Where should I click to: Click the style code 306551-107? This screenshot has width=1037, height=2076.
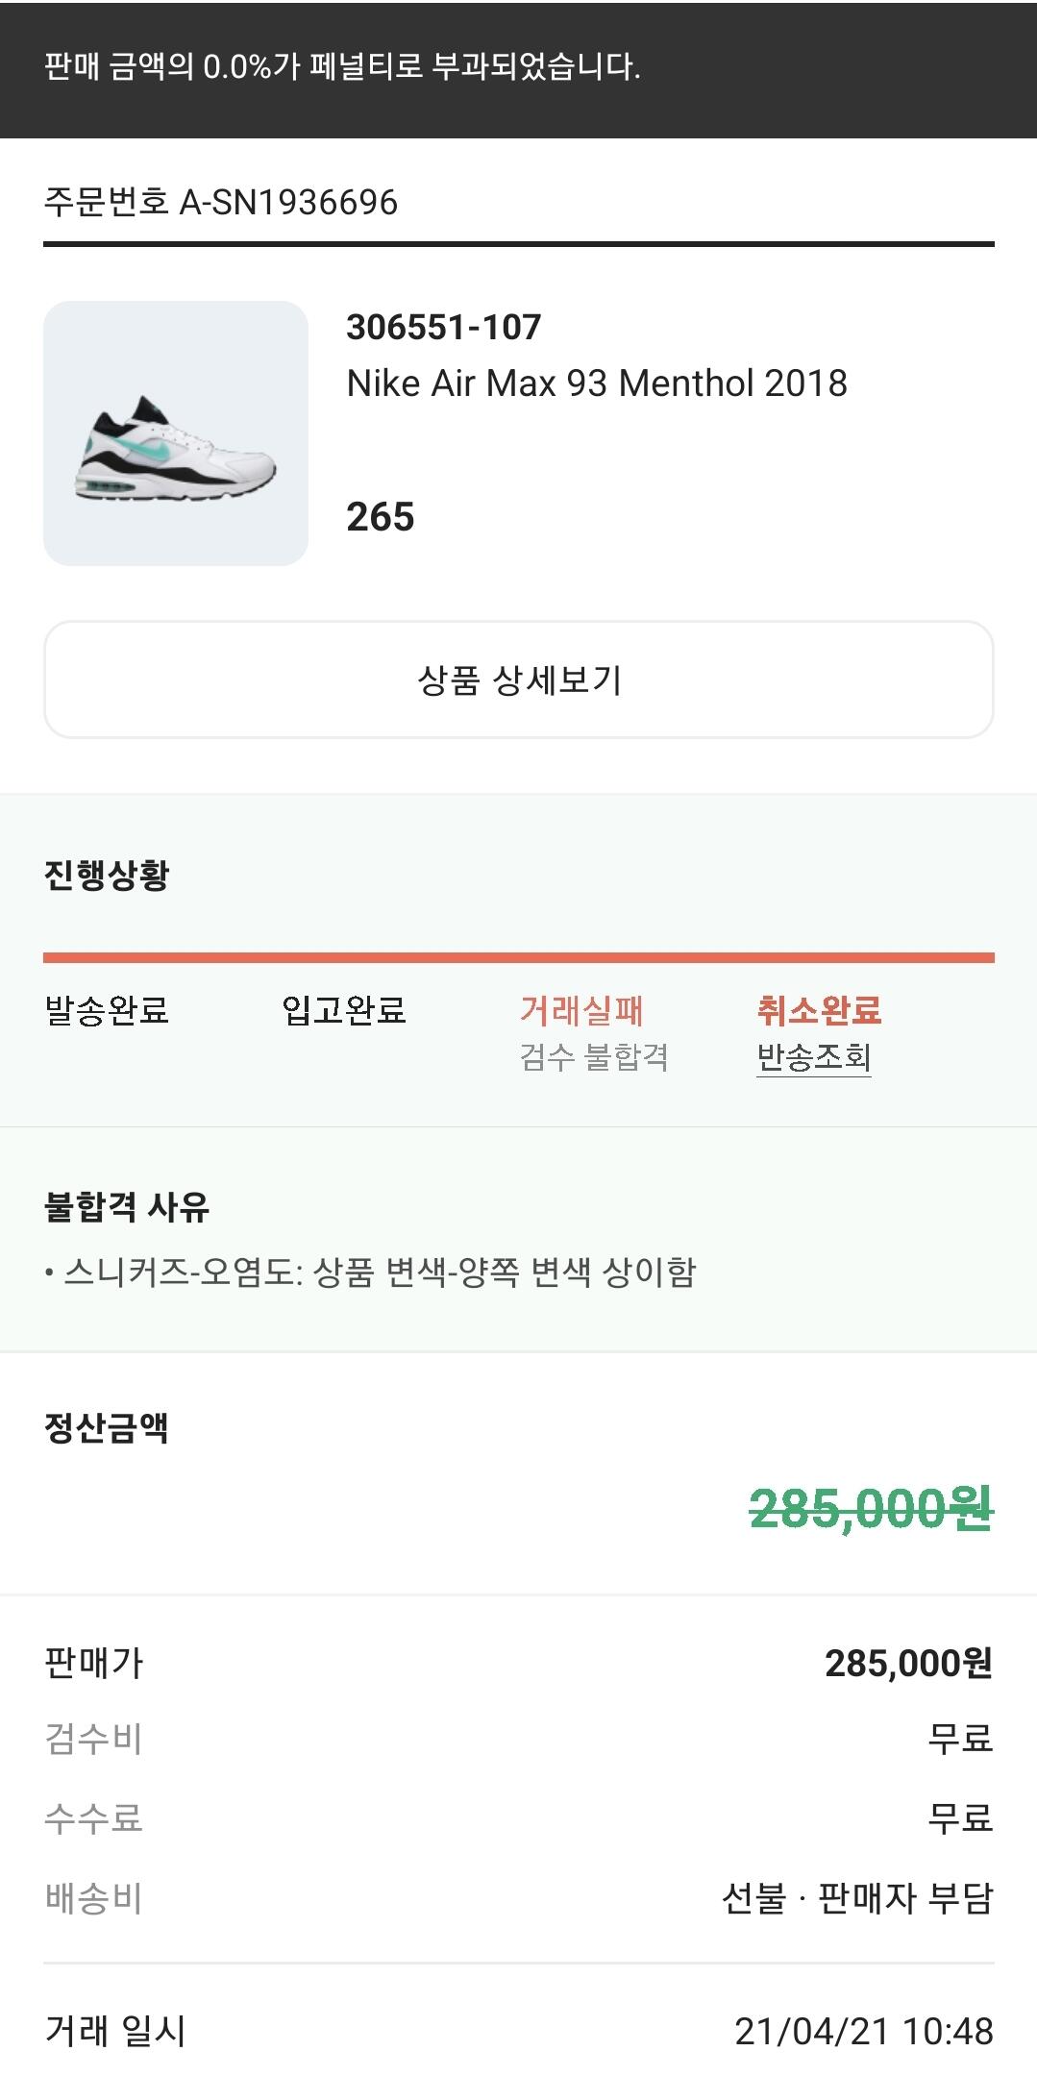[444, 328]
